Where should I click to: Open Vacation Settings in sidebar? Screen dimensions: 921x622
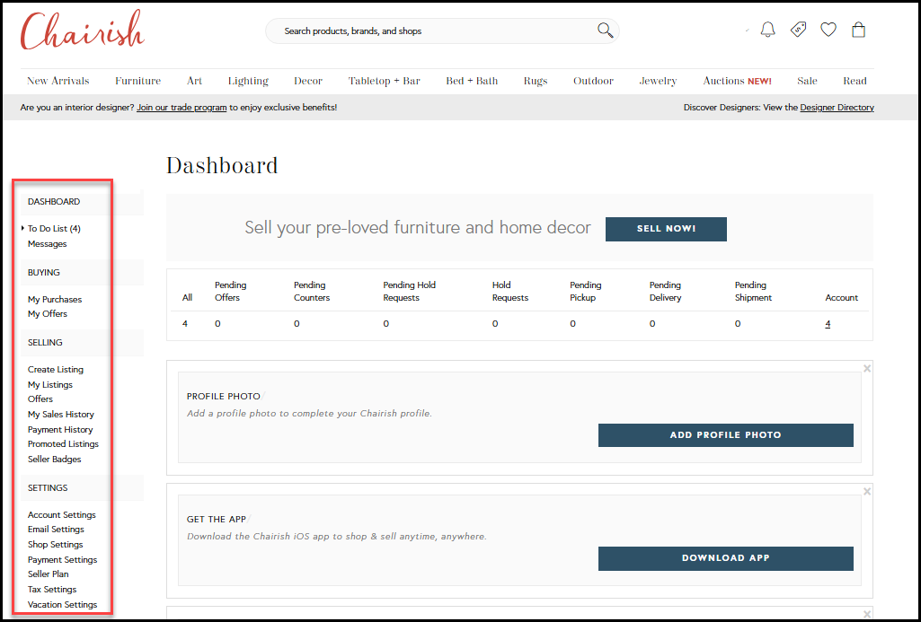[62, 605]
